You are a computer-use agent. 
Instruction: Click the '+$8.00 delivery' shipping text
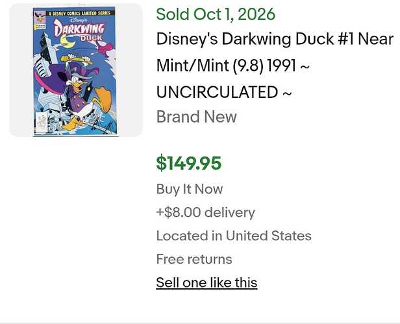(206, 212)
